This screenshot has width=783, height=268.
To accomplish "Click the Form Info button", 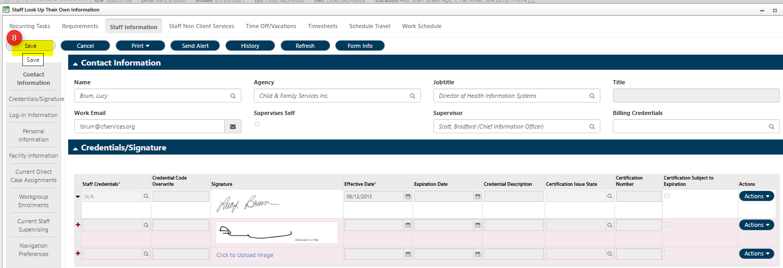I will pyautogui.click(x=360, y=46).
